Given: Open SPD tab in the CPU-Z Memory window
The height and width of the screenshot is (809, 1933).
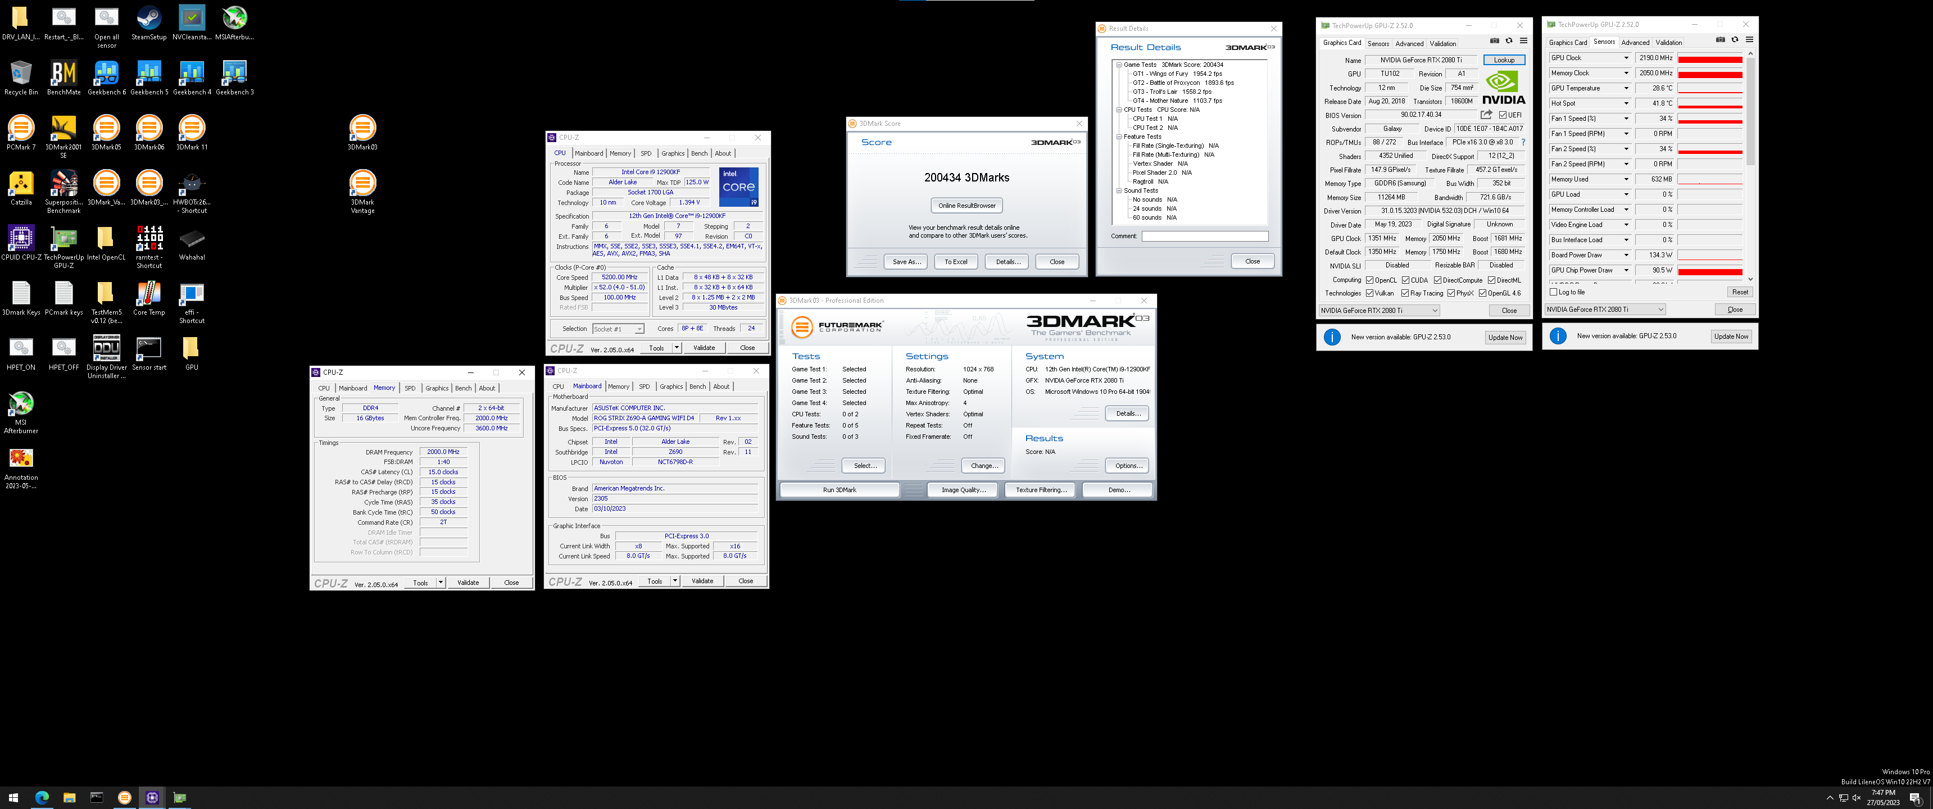Looking at the screenshot, I should click(x=410, y=388).
